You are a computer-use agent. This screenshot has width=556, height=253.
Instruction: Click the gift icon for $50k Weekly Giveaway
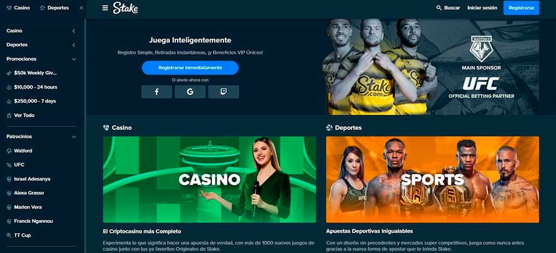tap(9, 73)
